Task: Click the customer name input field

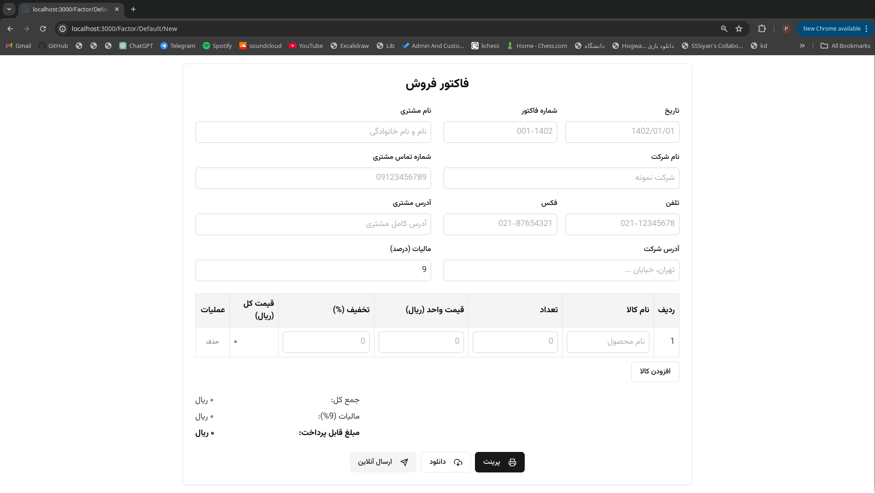Action: (313, 132)
